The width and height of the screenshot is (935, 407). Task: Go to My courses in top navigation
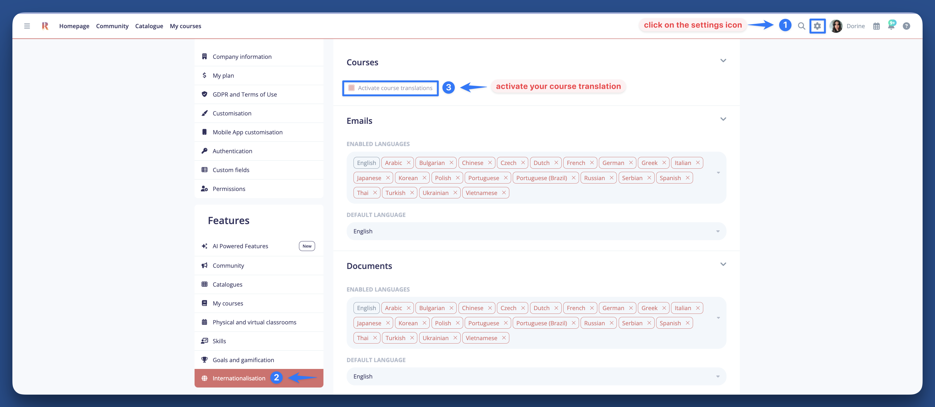pos(185,26)
